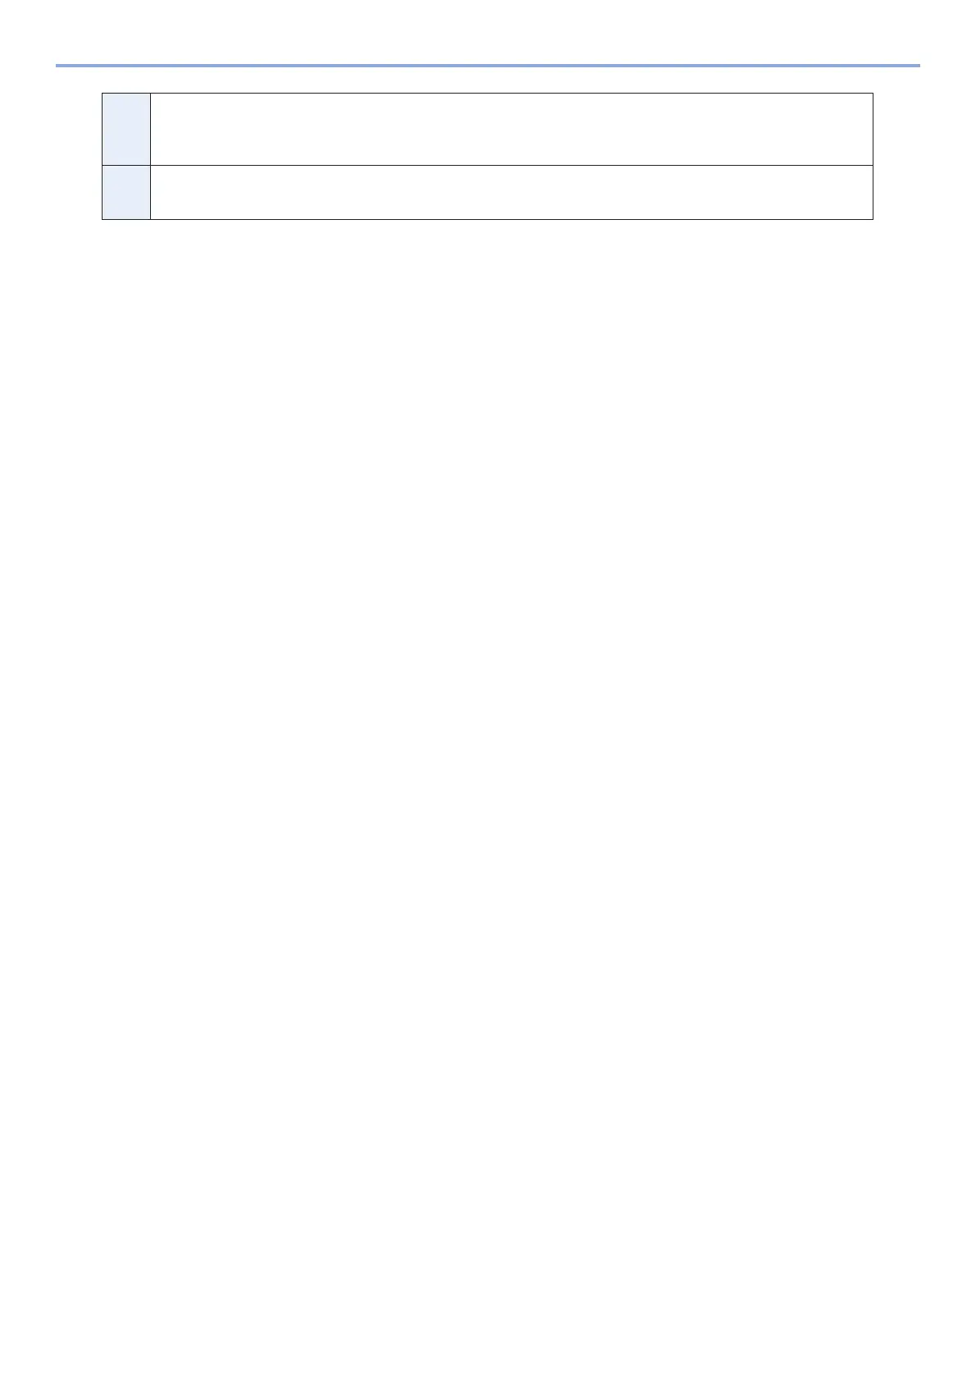
Task: Click the lower blue shaded table cell
Action: point(126,192)
